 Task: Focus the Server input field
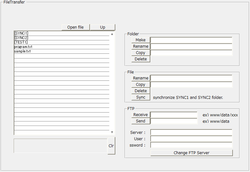(191, 132)
